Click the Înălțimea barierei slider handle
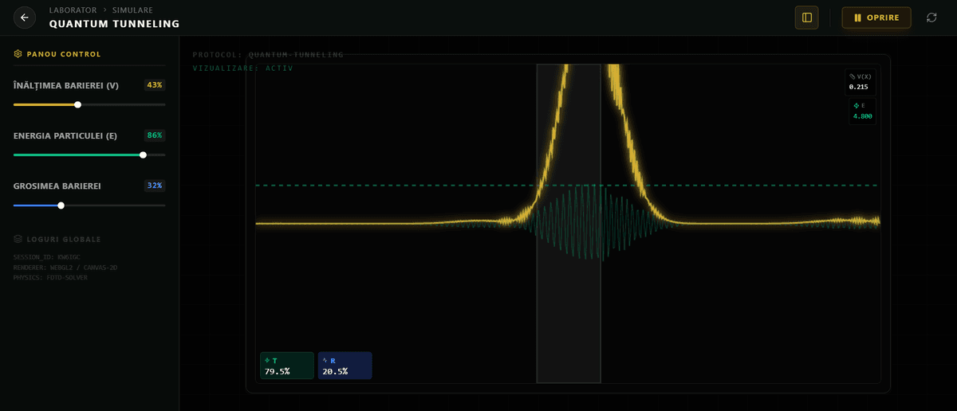The width and height of the screenshot is (957, 411). [77, 104]
